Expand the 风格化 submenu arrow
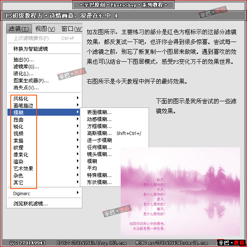Image resolution: width=247 pixels, height=247 pixels. [x=77, y=98]
